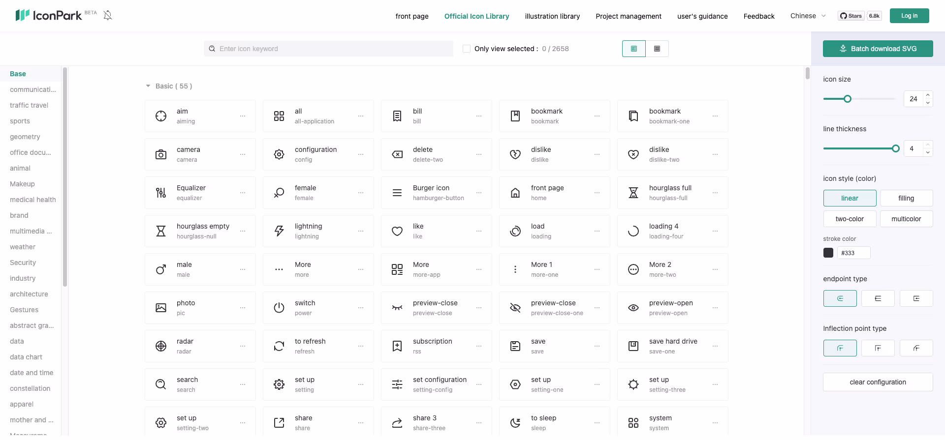Image resolution: width=945 pixels, height=440 pixels.
Task: Open GitHub Stars link
Action: point(851,16)
